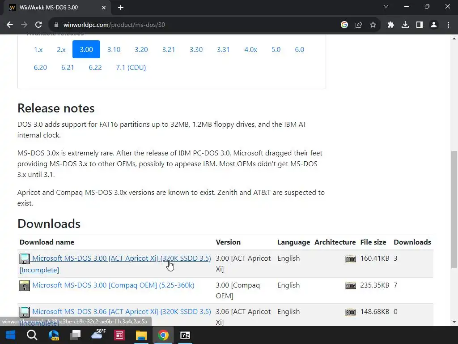The width and height of the screenshot is (458, 344).
Task: Go to the 7.1 (CDU) release
Action: pyautogui.click(x=131, y=68)
